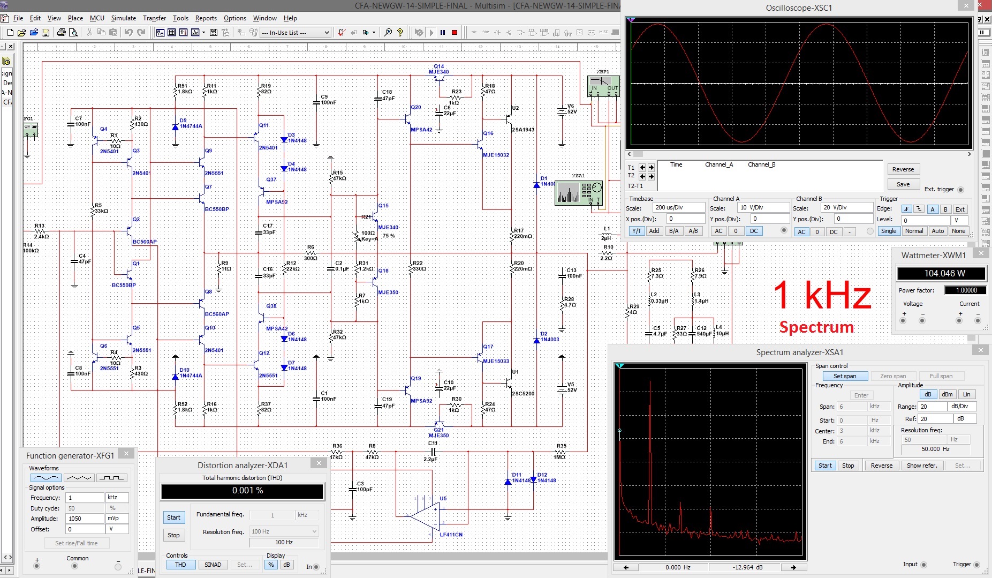Image resolution: width=992 pixels, height=578 pixels.
Task: Click the Timebase Scale 200 us/Div field
Action: pyautogui.click(x=679, y=208)
